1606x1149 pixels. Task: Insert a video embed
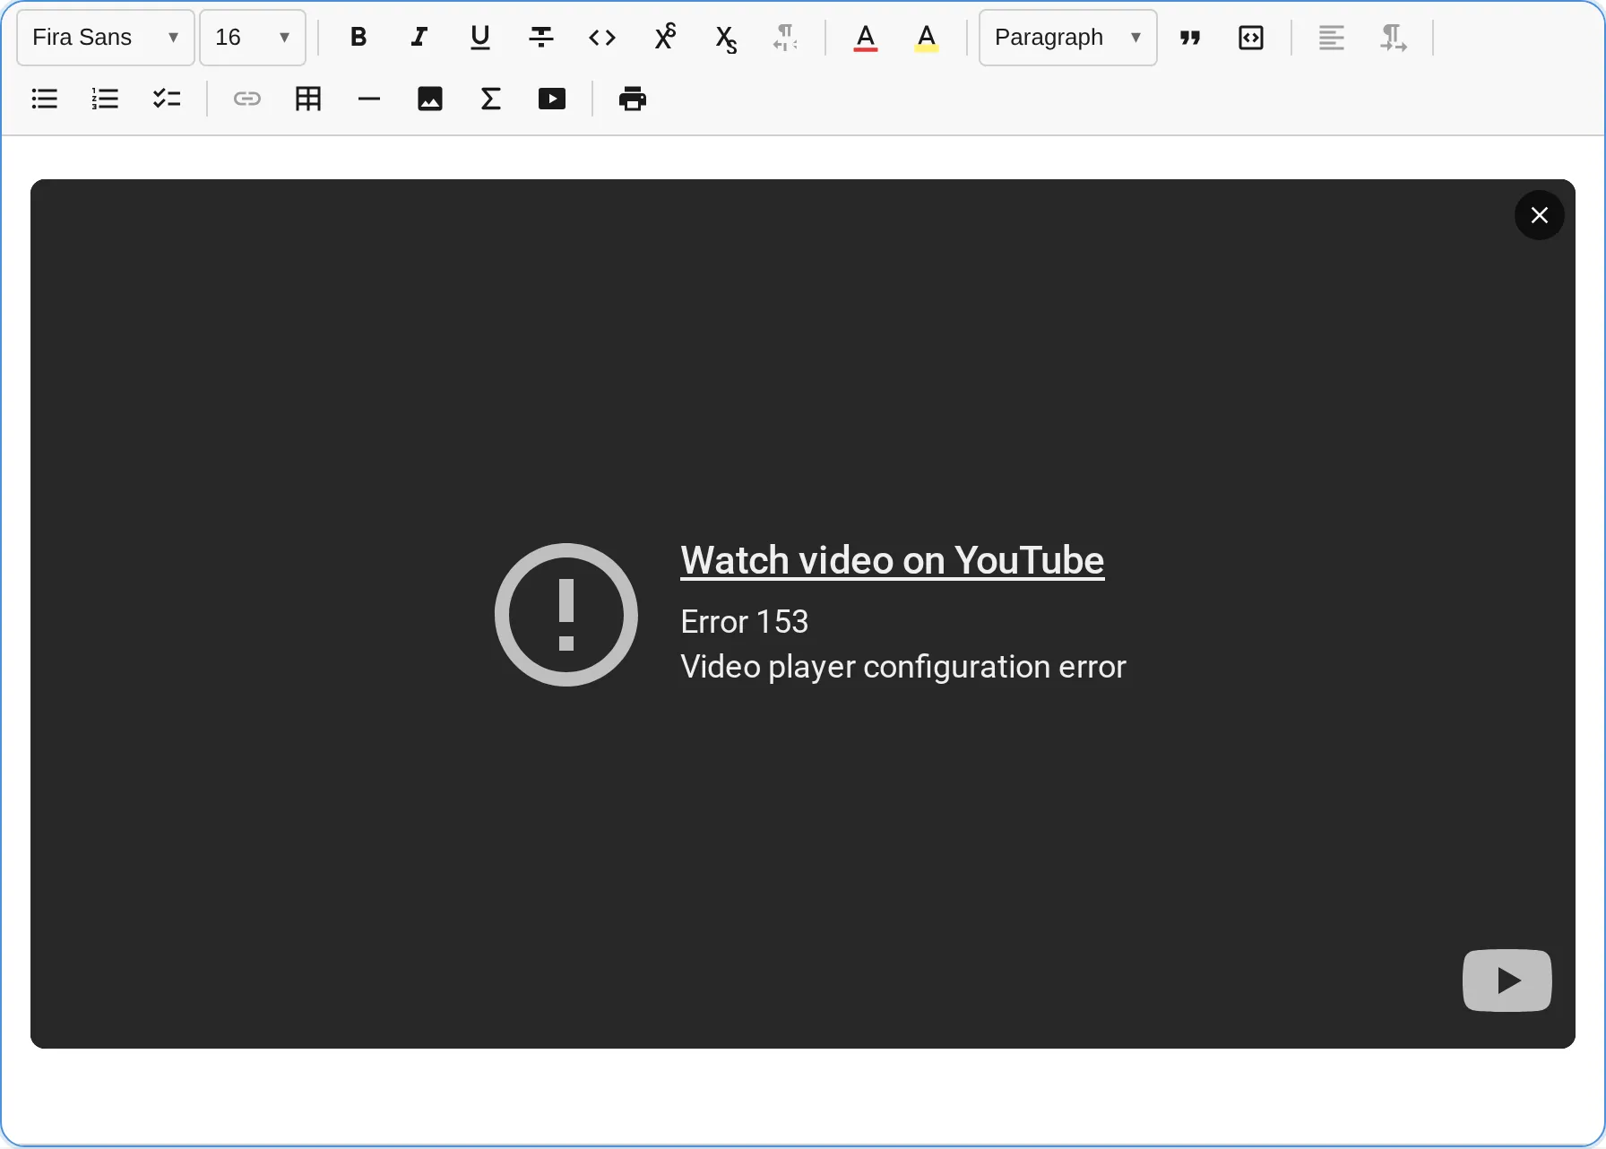pos(552,99)
